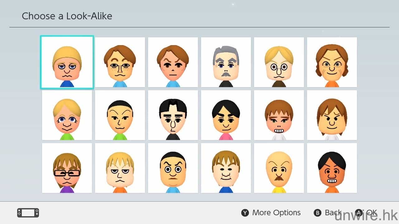Click the Y button icon
399x224 pixels.
[x=245, y=213]
